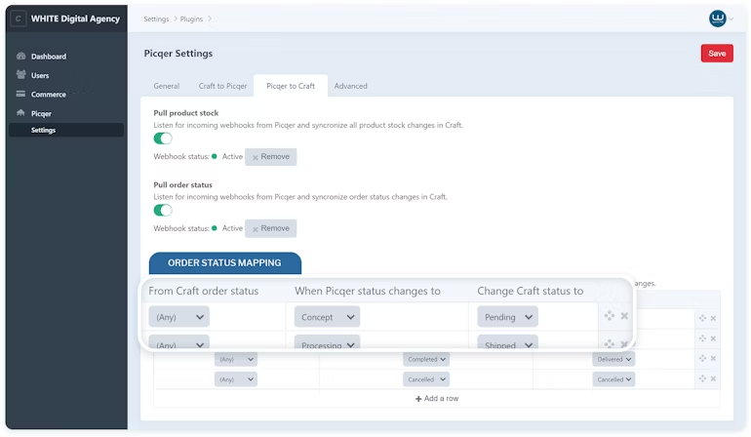Screen dimensions: 751x437
Task: Expand the Pending Craft status dropdown
Action: pos(507,317)
